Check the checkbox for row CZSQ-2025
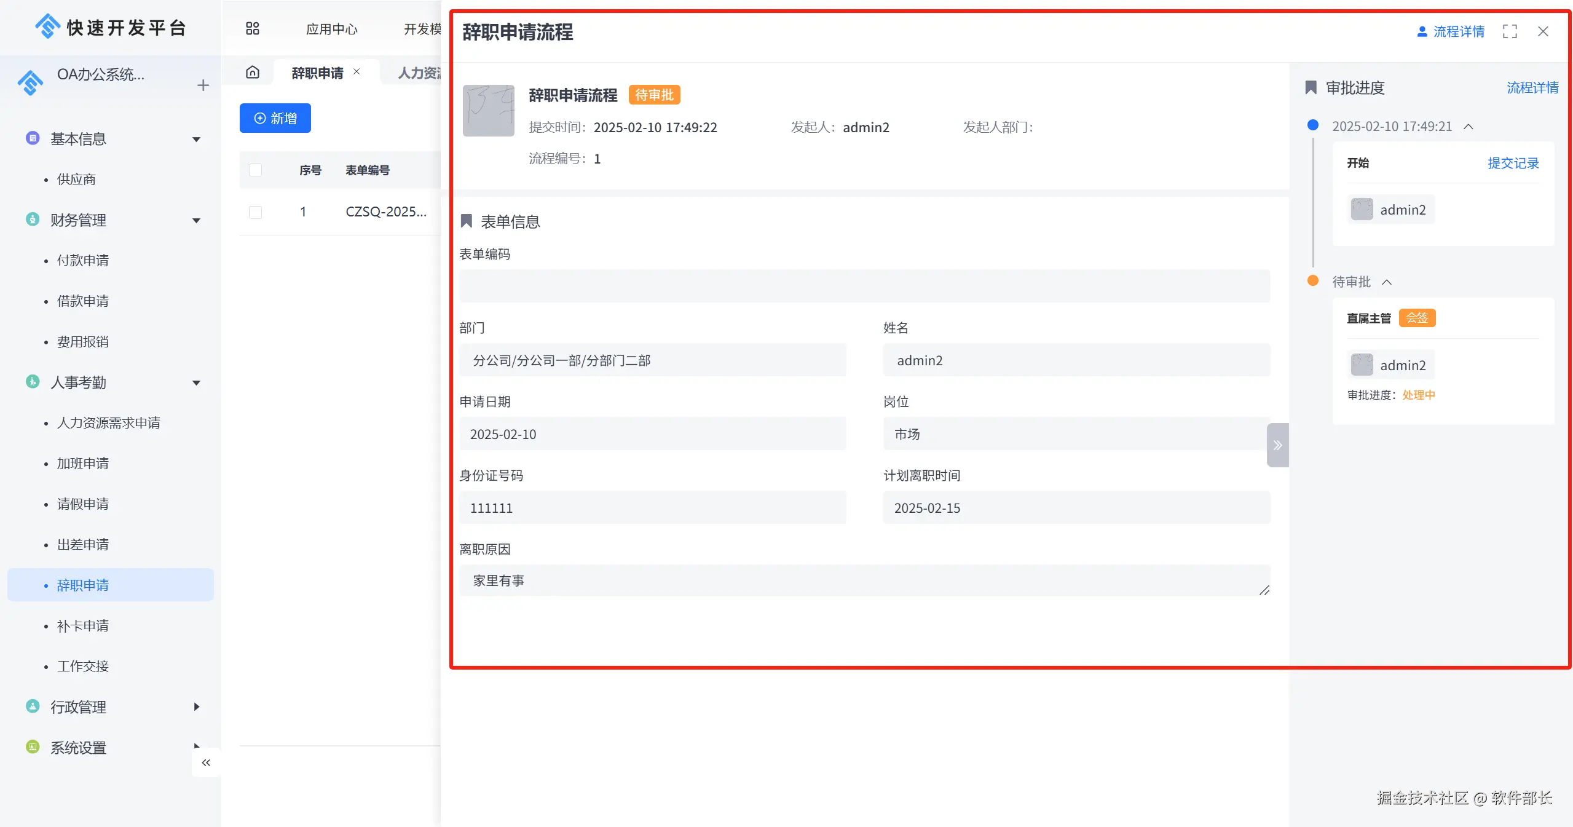Screen dimensions: 1573x827 click(x=256, y=212)
